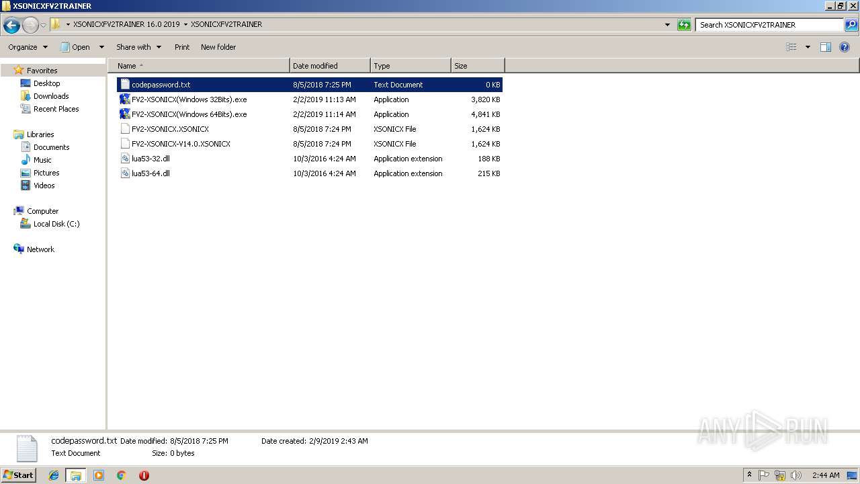Sort by the Size column header
Viewport: 860px width, 484px height.
click(478, 66)
